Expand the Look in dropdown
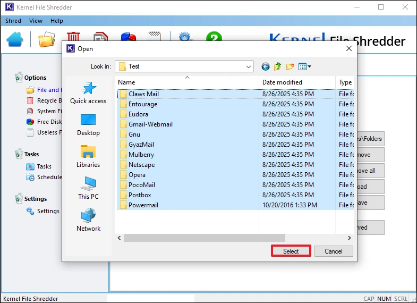This screenshot has height=303, width=417. 249,66
